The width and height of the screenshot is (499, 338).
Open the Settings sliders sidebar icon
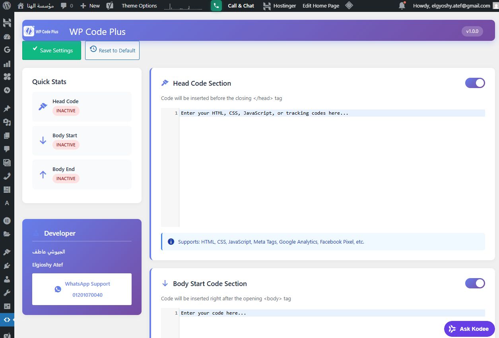pyautogui.click(x=7, y=306)
